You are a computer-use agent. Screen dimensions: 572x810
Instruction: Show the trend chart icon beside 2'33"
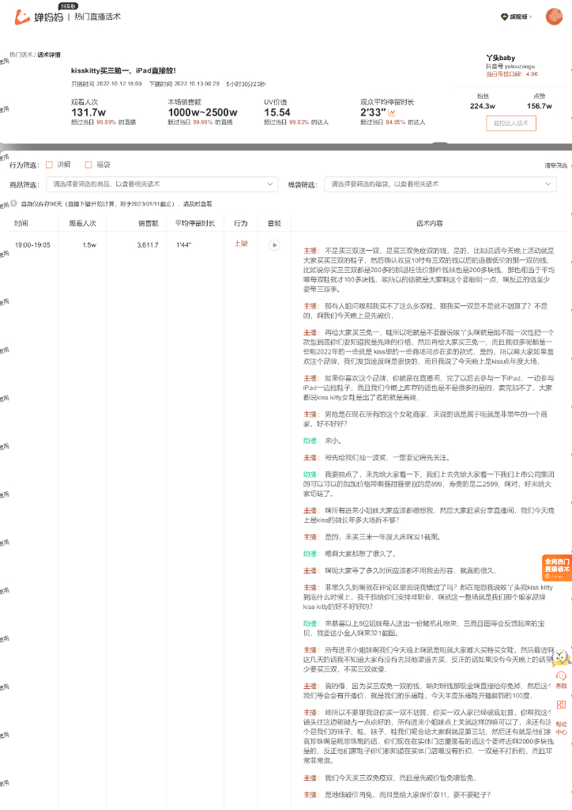pyautogui.click(x=392, y=112)
